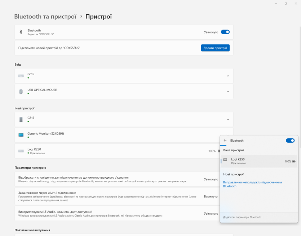Go back using the flyout's arrow icon

[225, 141]
